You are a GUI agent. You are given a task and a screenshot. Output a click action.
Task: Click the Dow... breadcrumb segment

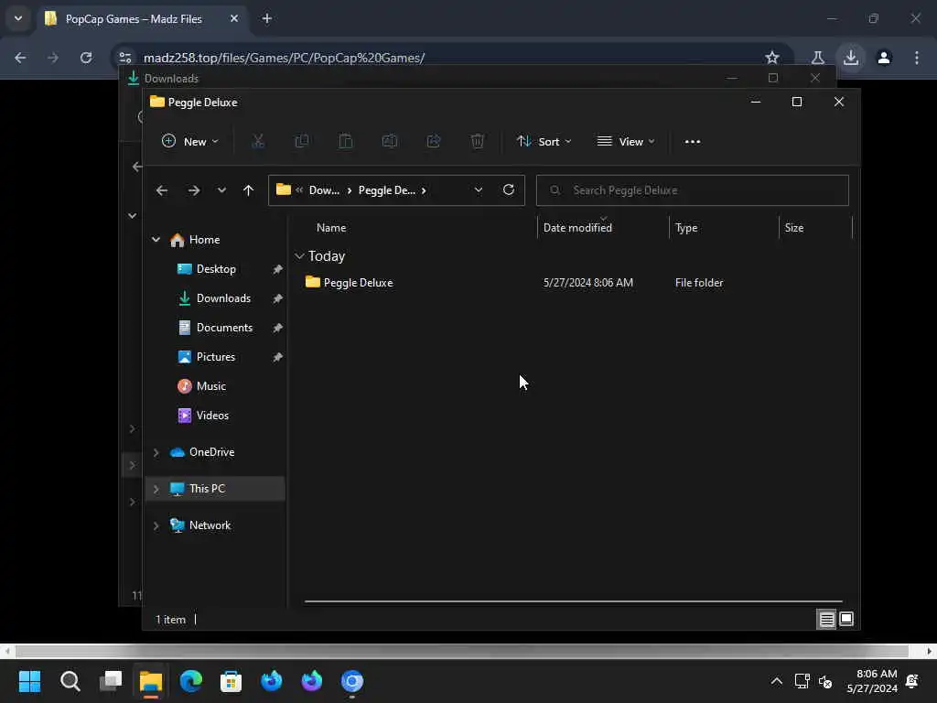324,190
